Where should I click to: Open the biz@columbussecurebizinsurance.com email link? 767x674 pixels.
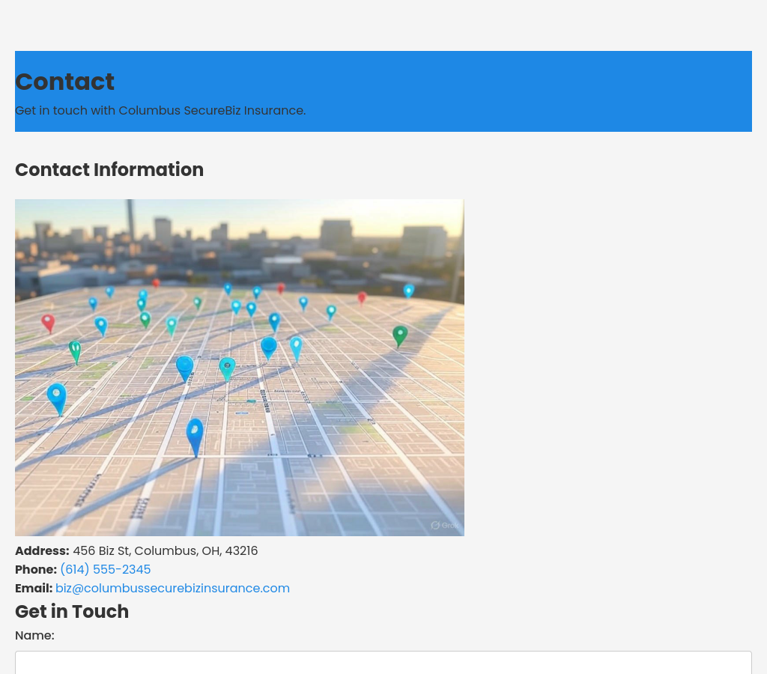tap(172, 589)
